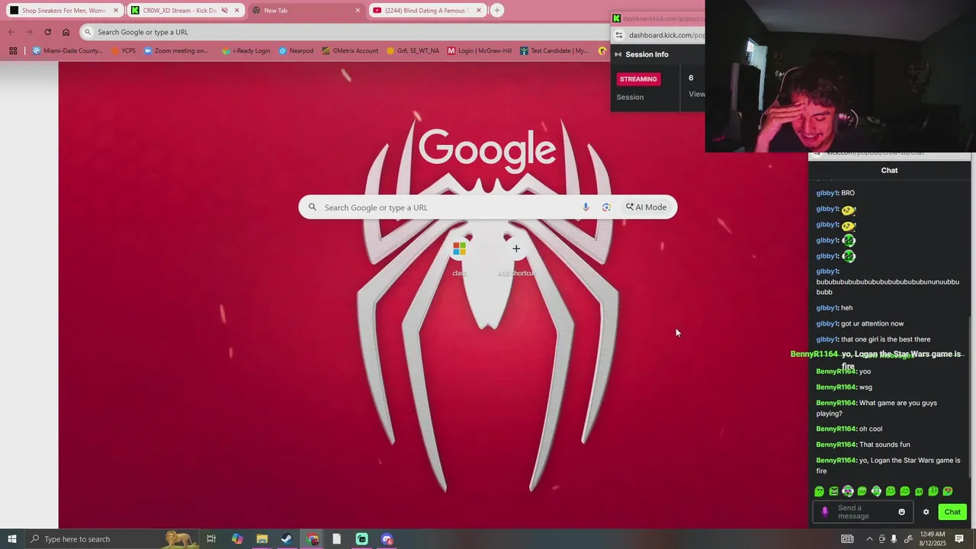This screenshot has height=549, width=976.
Task: Open a new browser tab with plus
Action: pyautogui.click(x=497, y=11)
